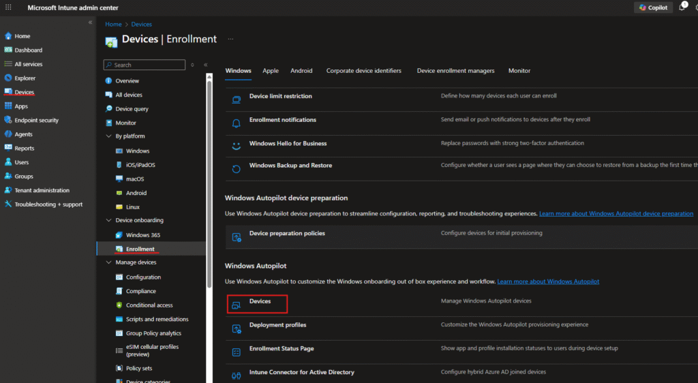Screen dimensions: 698x383
Task: Collapse the Manage devices section
Action: (109, 262)
